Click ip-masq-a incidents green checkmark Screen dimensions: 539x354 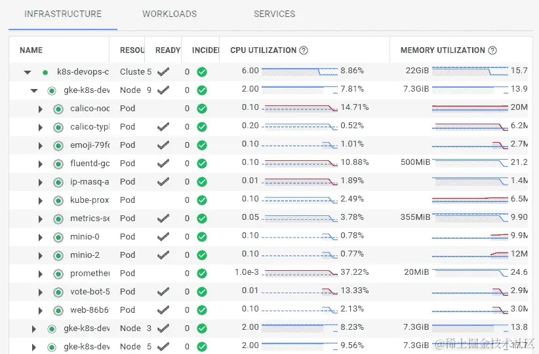pos(202,182)
